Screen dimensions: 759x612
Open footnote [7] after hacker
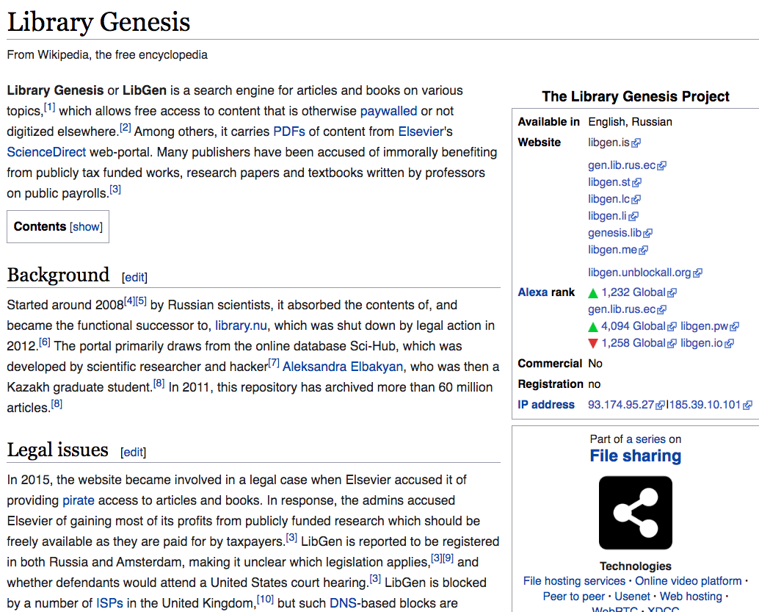[274, 362]
